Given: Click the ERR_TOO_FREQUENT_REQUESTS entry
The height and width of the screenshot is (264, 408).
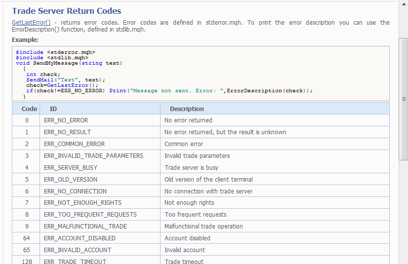Looking at the screenshot, I should pos(90,215).
